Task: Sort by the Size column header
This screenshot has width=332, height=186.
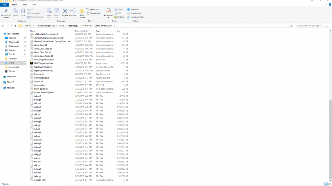Action: tap(119, 31)
